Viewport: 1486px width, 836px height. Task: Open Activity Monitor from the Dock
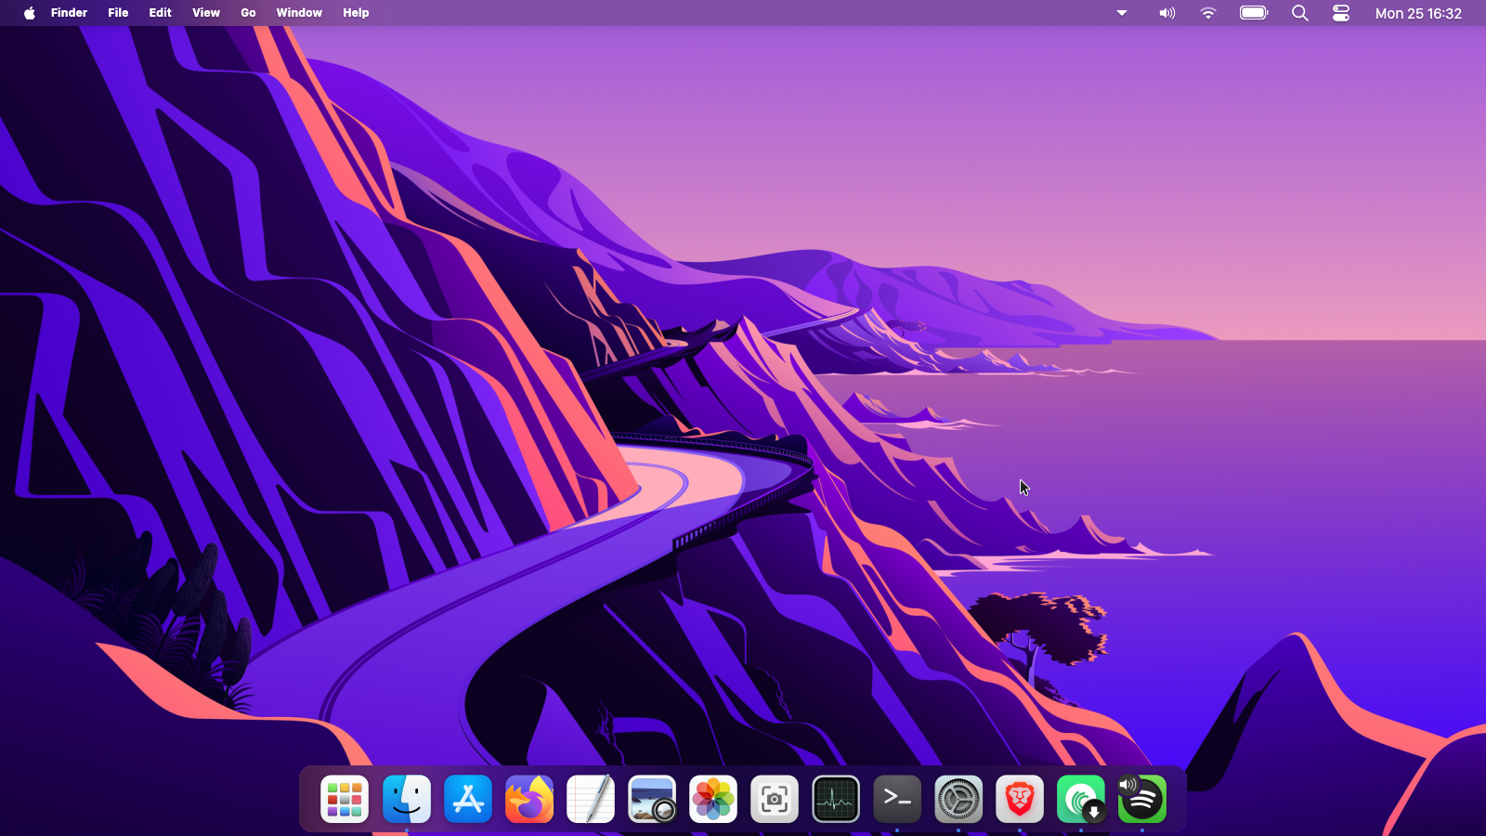pos(836,799)
